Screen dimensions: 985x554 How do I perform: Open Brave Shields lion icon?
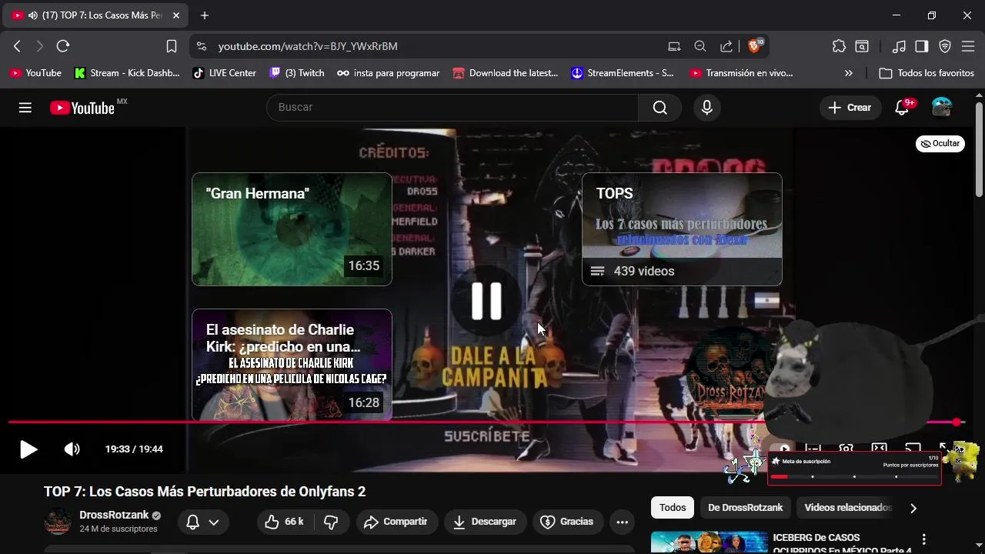point(754,46)
